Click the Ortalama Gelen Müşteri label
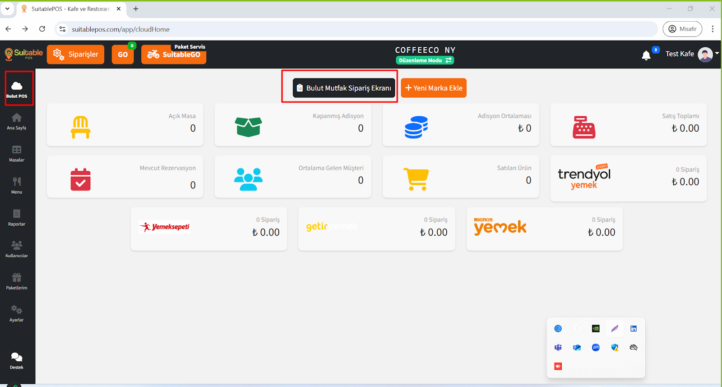The height and width of the screenshot is (387, 722). click(331, 168)
